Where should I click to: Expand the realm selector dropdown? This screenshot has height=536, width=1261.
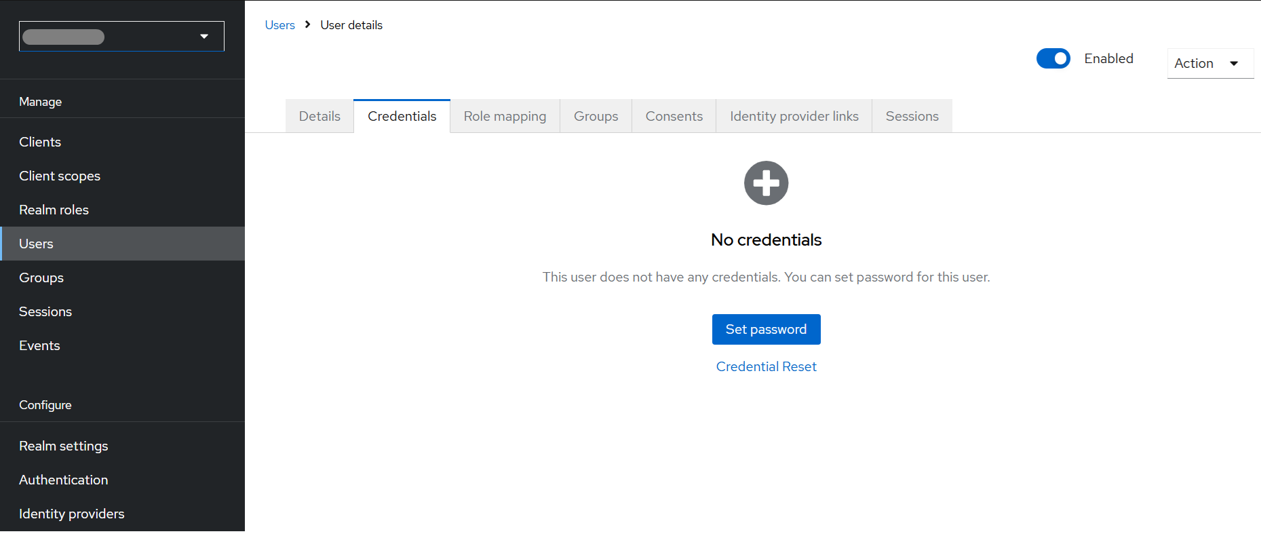click(x=121, y=37)
